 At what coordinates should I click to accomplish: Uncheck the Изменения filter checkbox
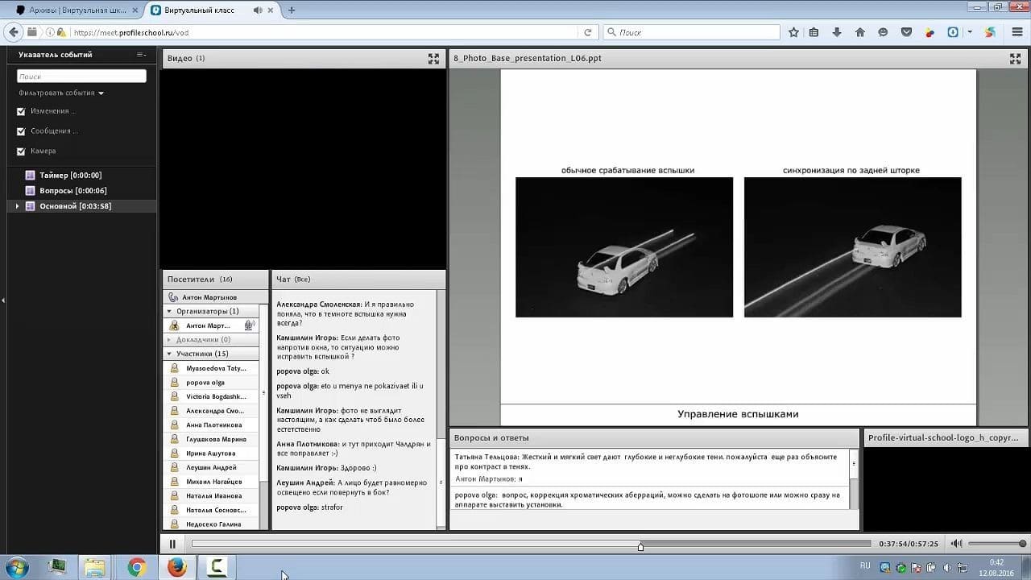click(x=22, y=111)
